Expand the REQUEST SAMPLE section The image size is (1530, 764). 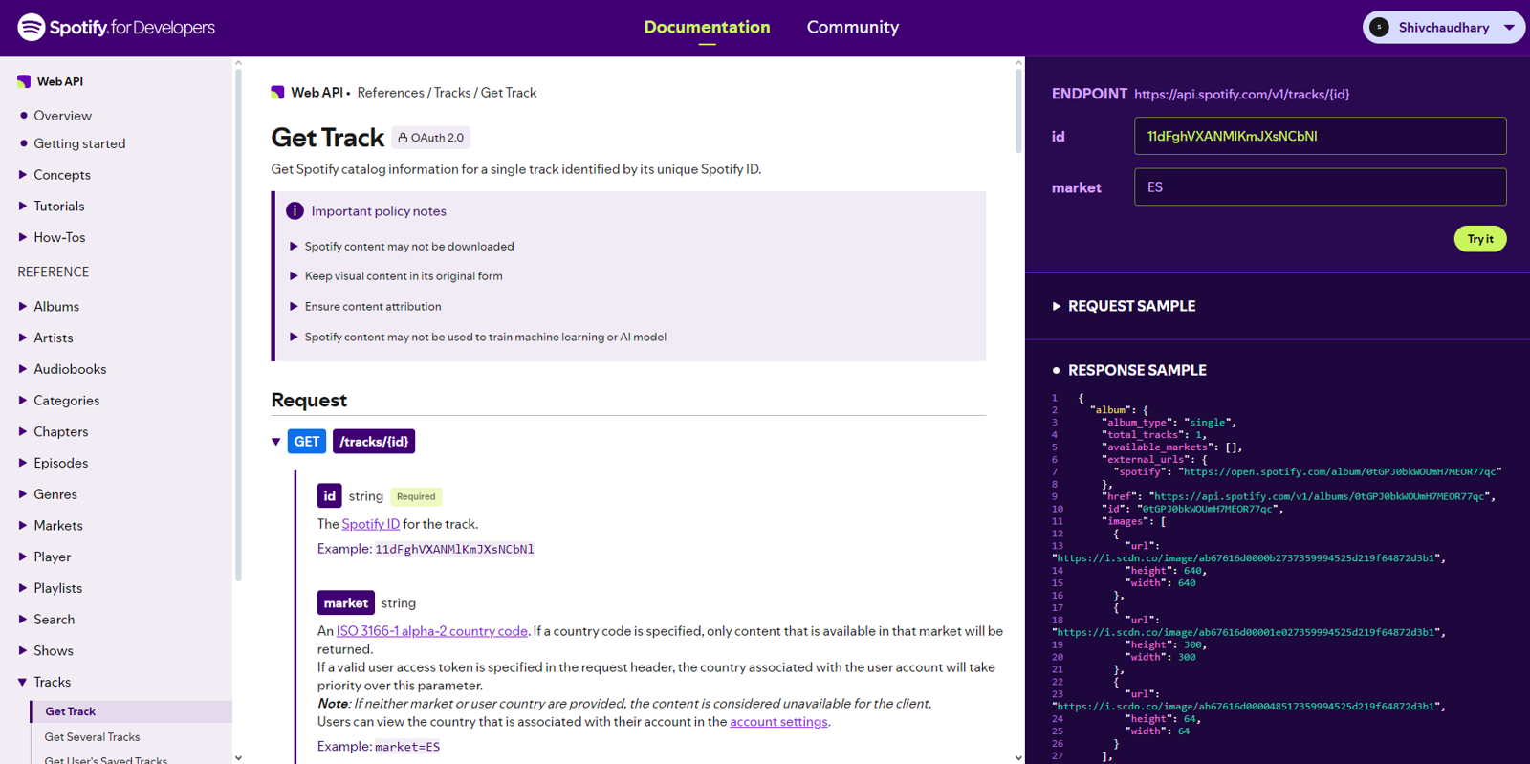click(1124, 306)
